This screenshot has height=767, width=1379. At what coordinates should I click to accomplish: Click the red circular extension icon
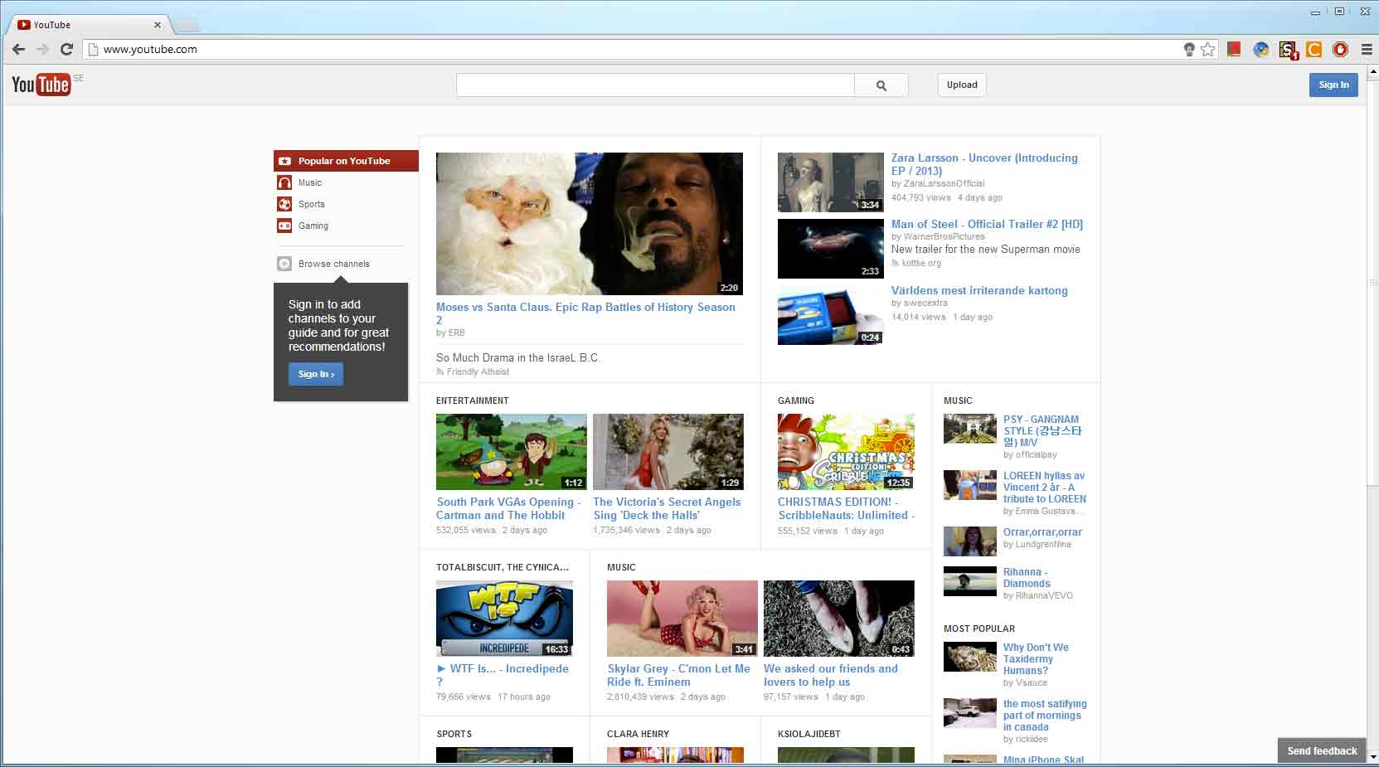tap(1340, 50)
